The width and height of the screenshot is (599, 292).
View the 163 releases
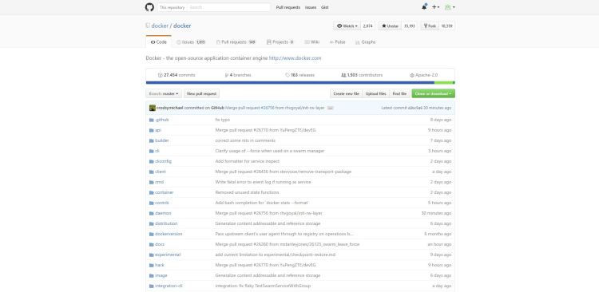coord(299,75)
